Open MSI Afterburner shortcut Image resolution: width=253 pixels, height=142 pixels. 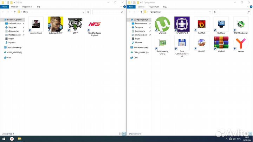click(x=241, y=25)
